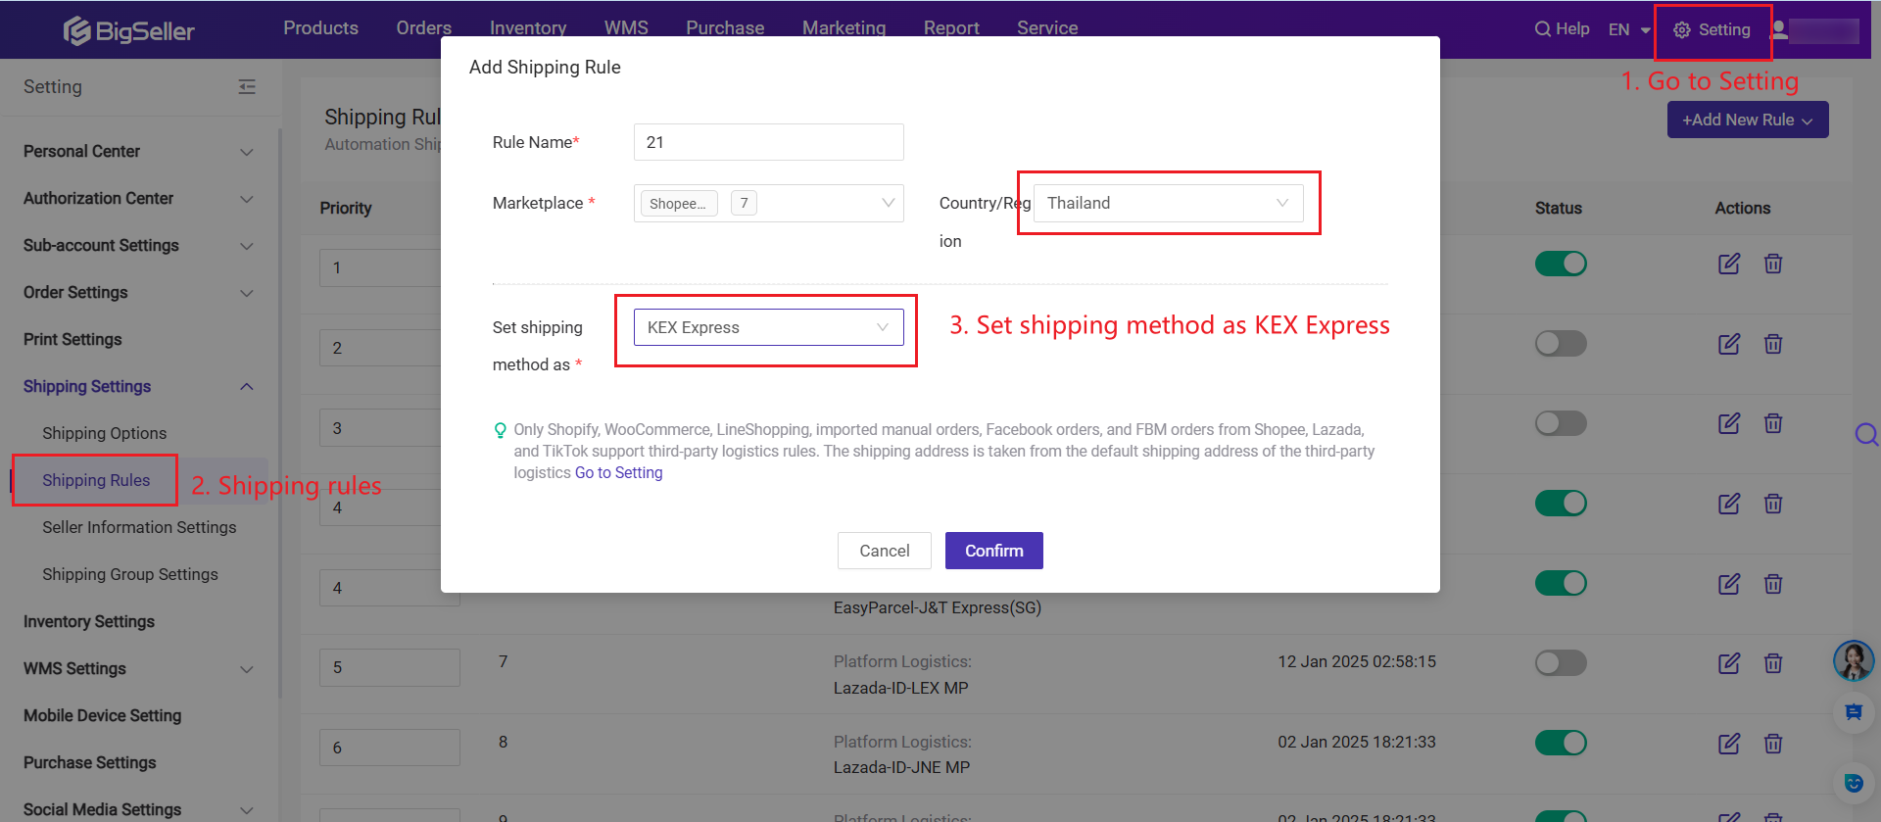Open Mobile Device Setting in the sidebar
Image resolution: width=1881 pixels, height=822 pixels.
[x=102, y=716]
